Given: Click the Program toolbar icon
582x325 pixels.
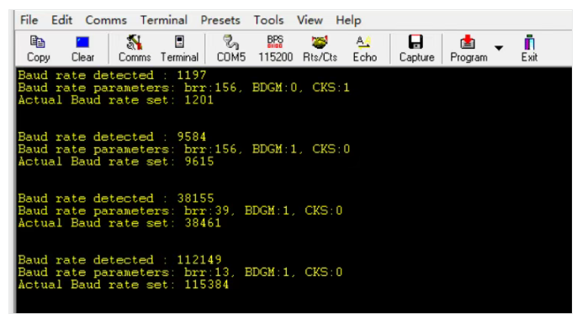Looking at the screenshot, I should point(468,49).
